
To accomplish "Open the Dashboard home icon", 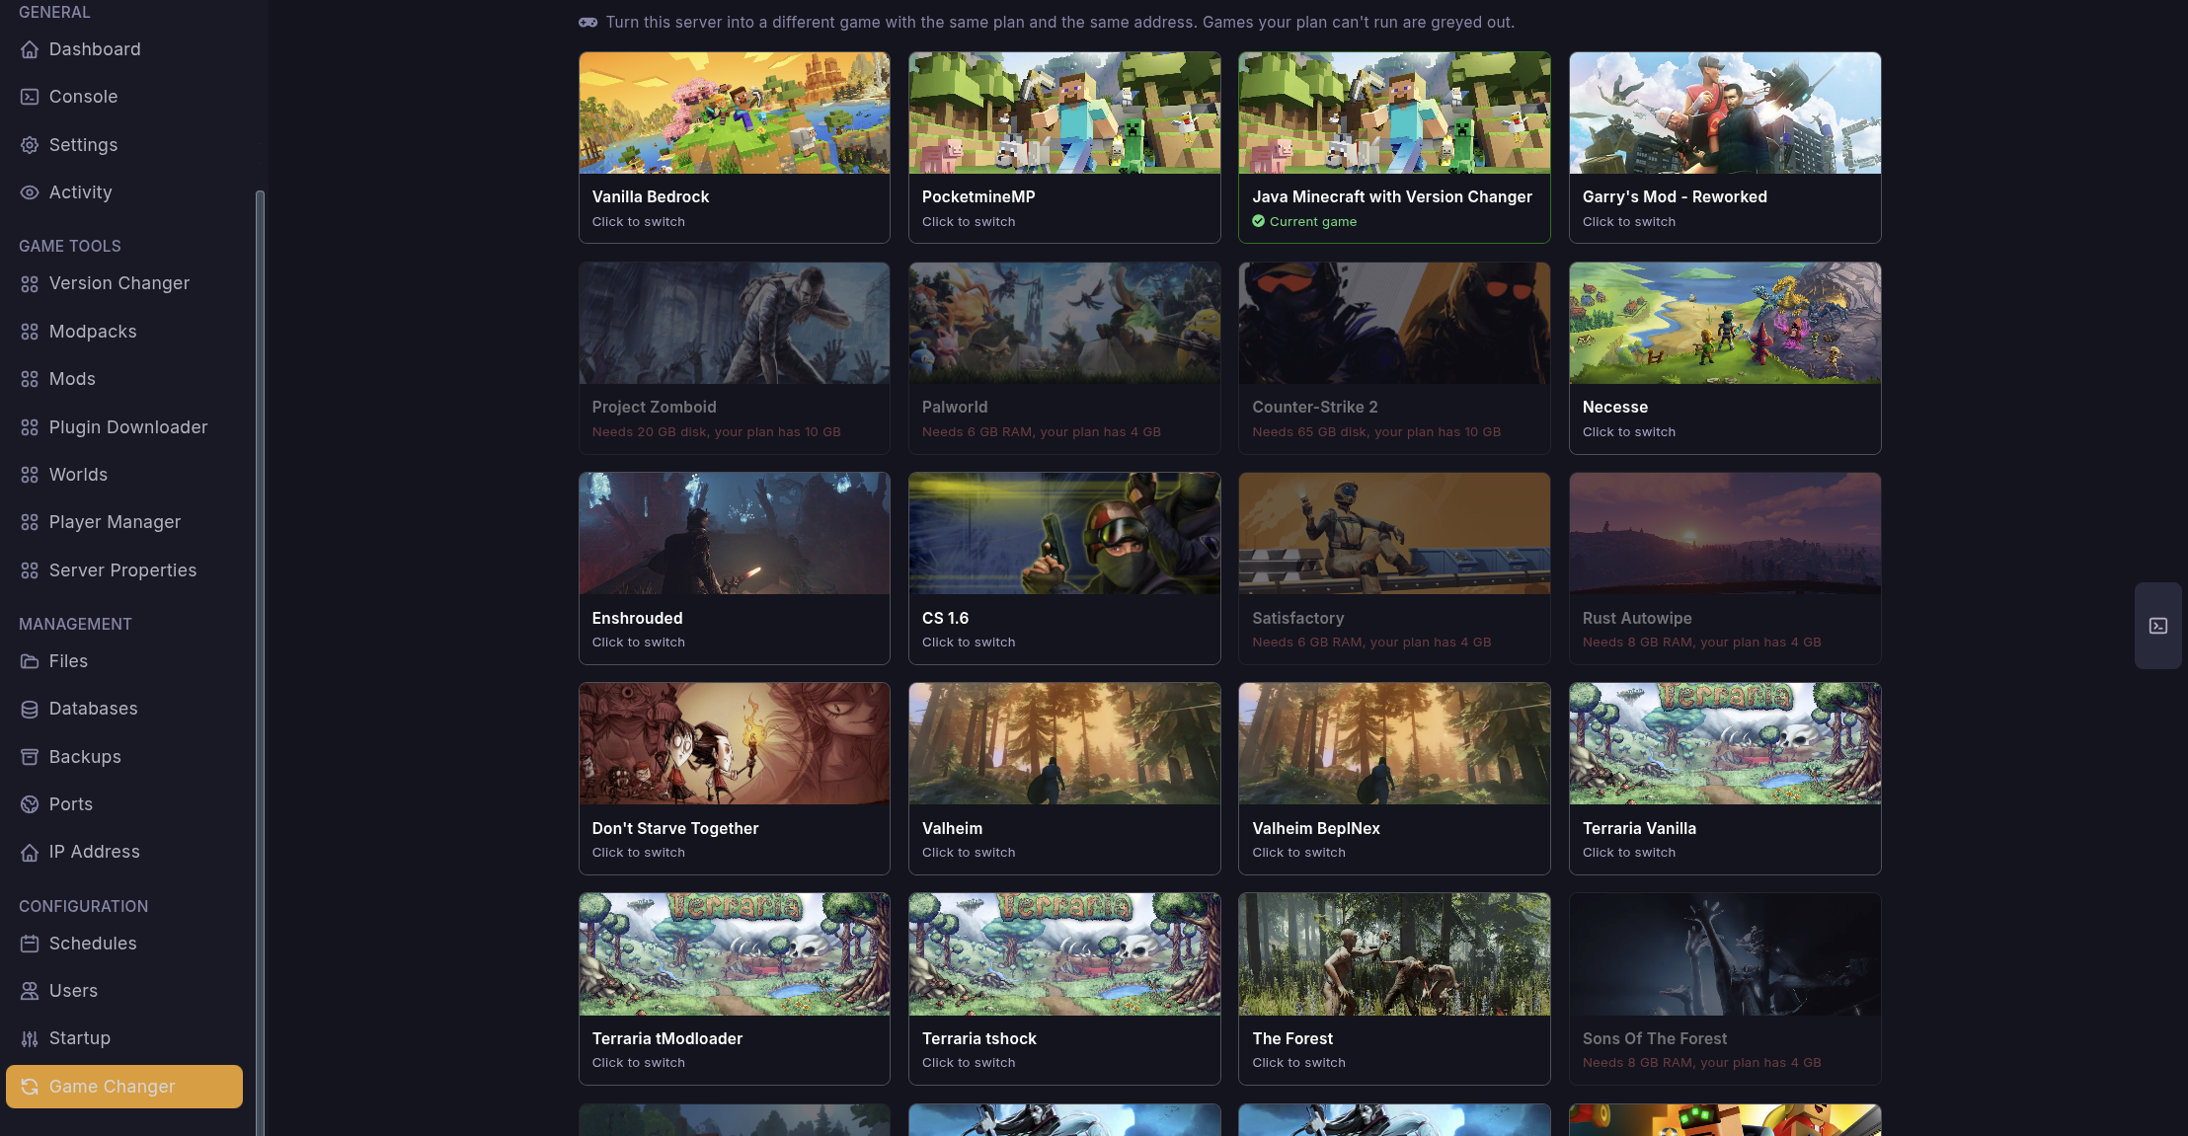I will click(x=30, y=49).
